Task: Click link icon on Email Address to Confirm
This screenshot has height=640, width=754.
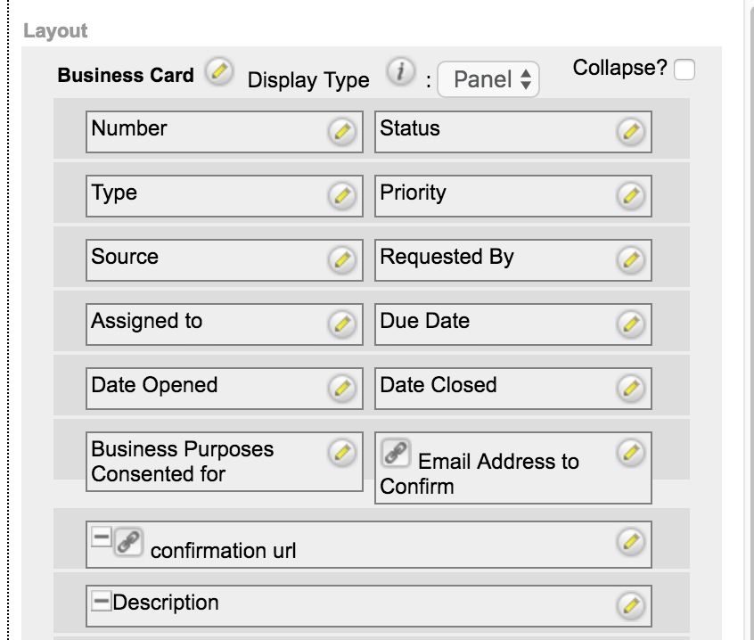Action: (x=396, y=454)
